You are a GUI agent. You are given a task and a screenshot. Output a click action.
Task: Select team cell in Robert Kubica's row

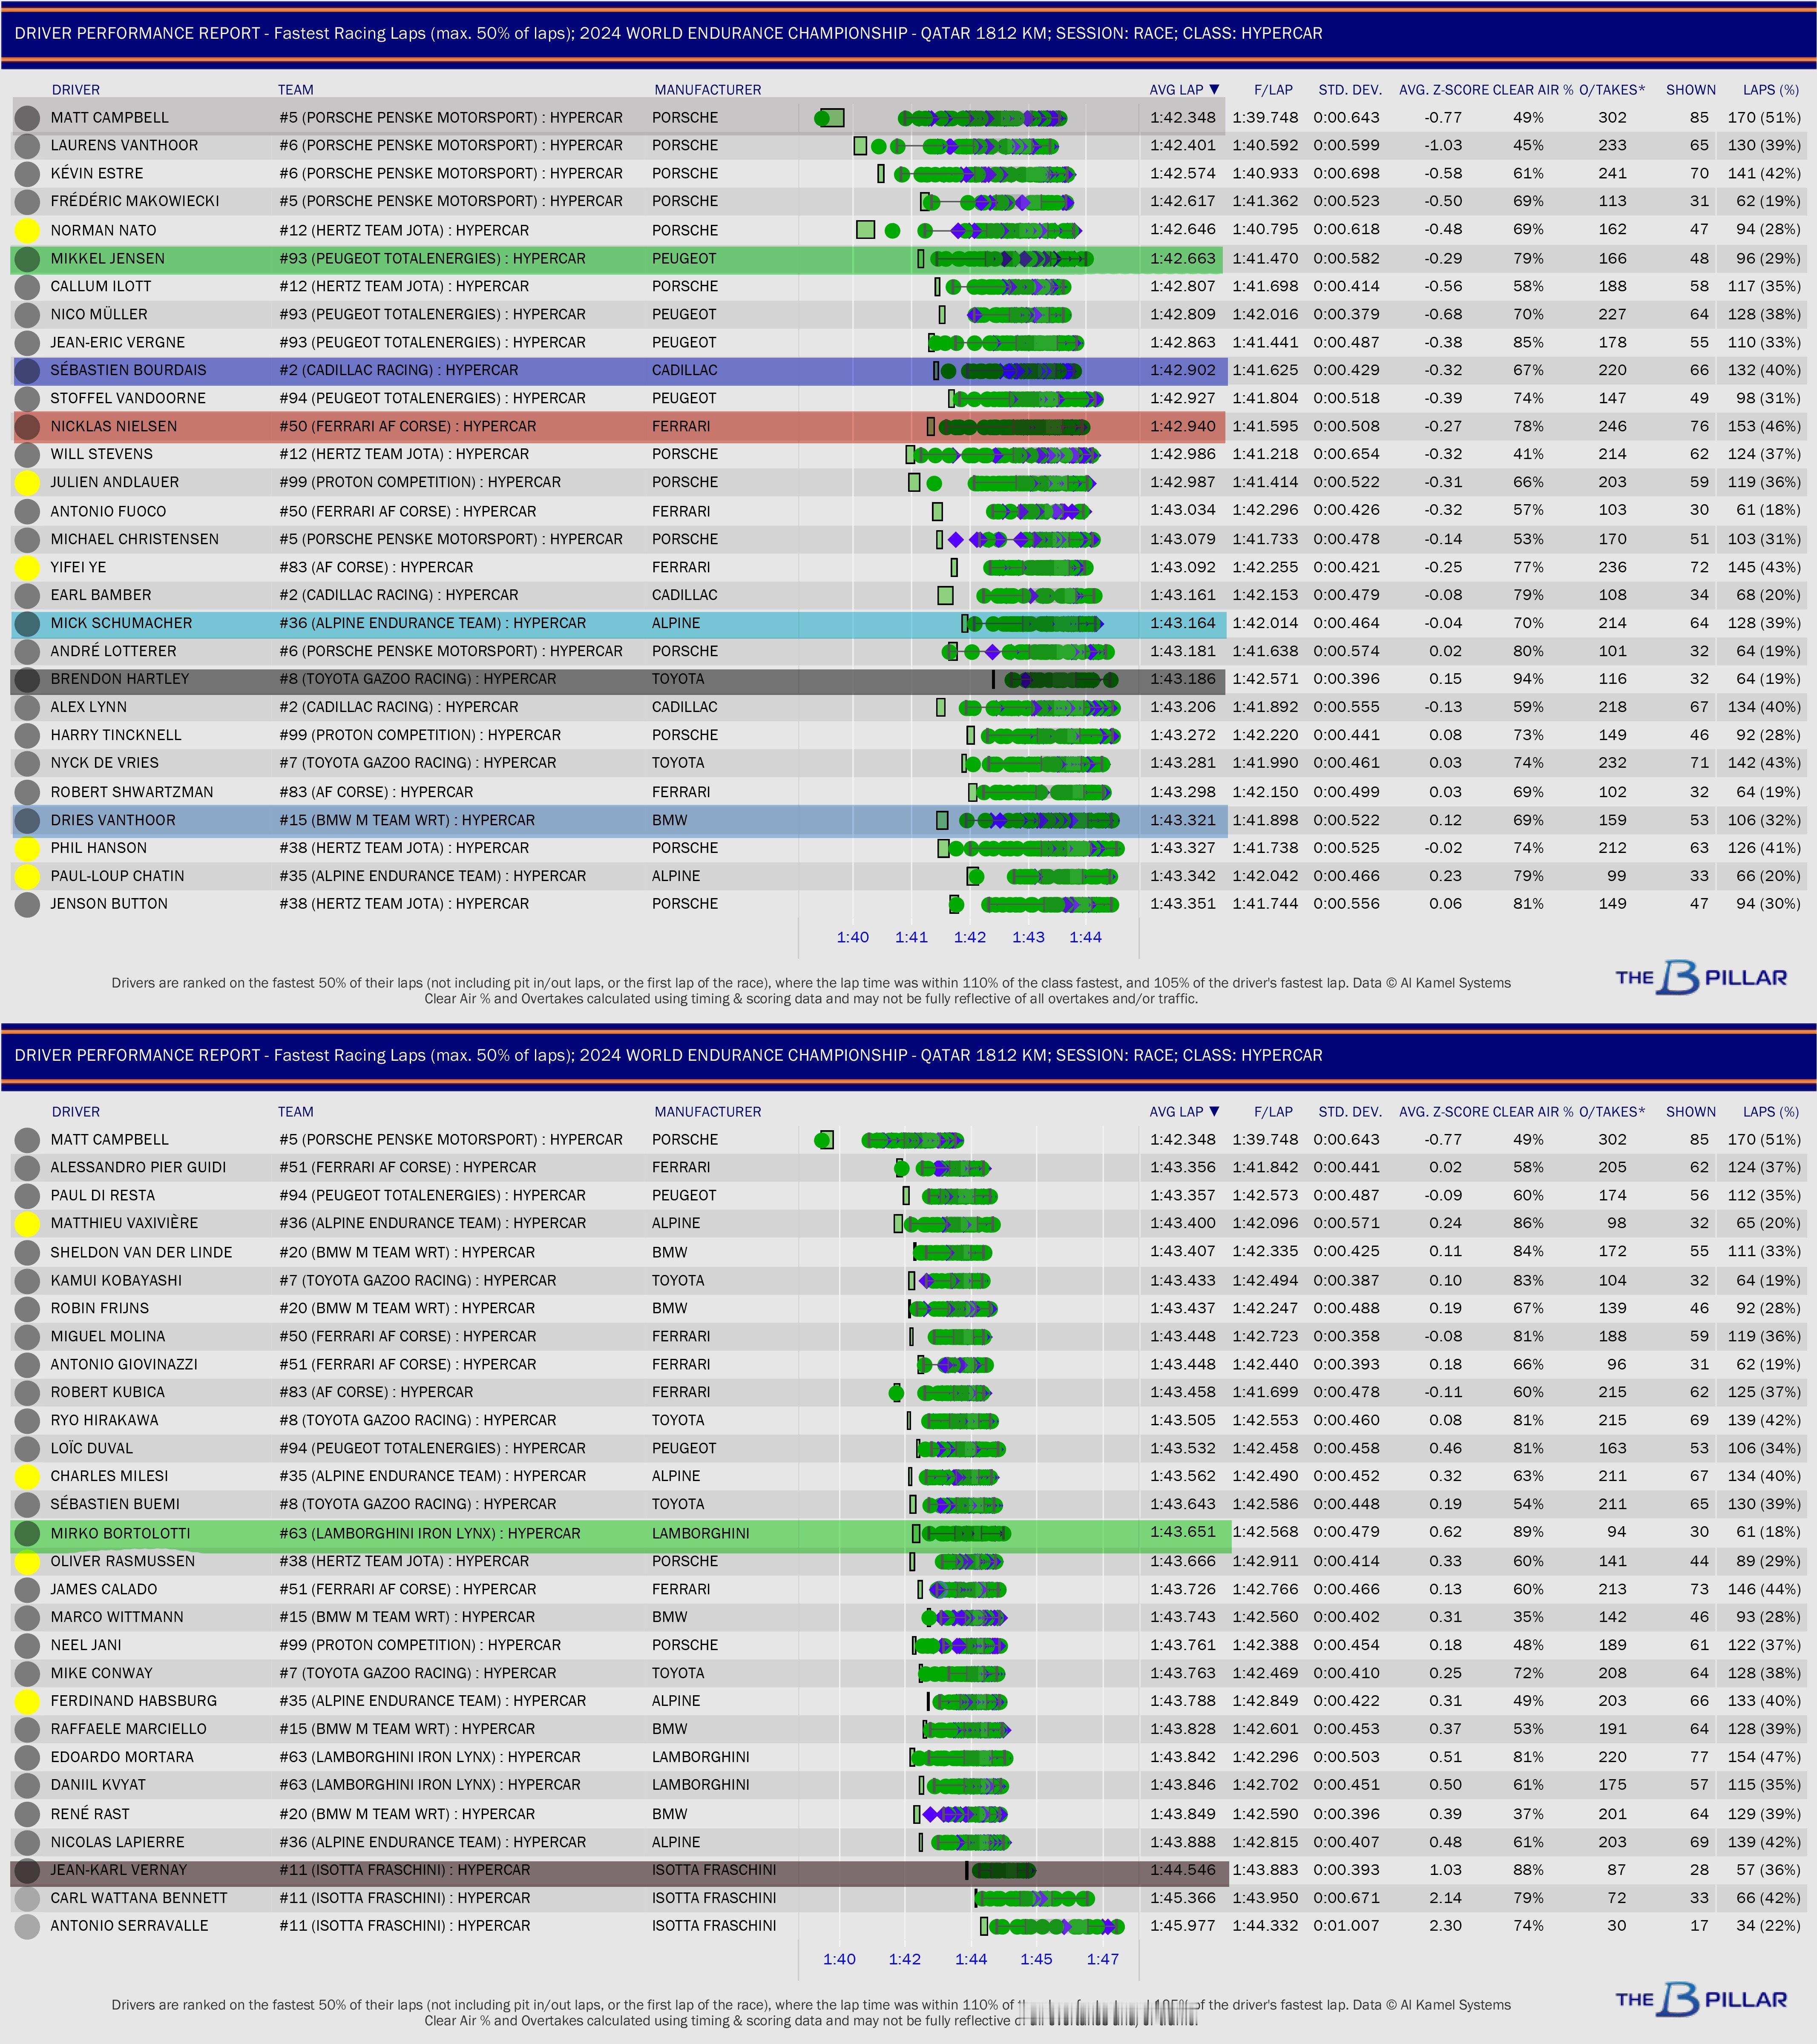click(376, 1392)
